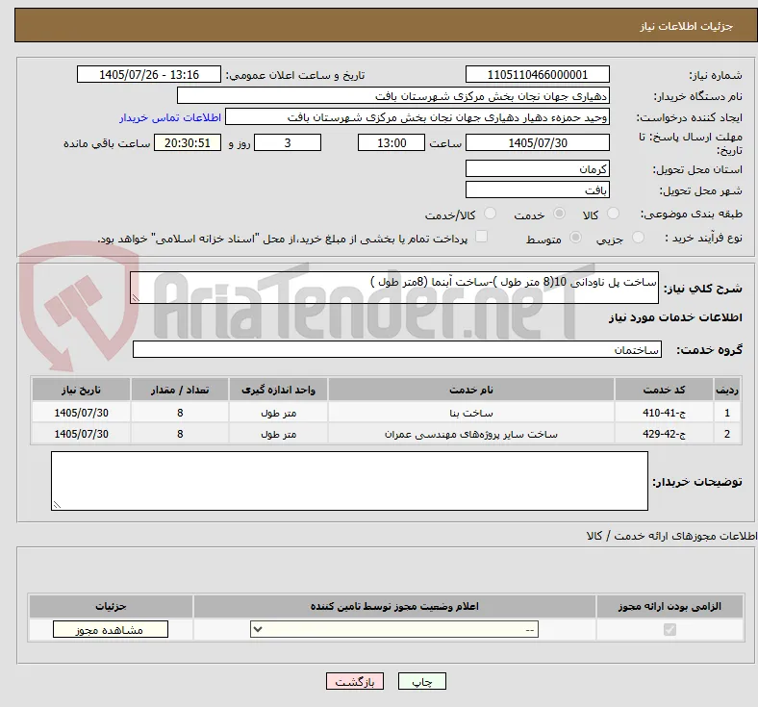Image resolution: width=758 pixels, height=707 pixels.
Task: Toggle the mandatory license checkbox
Action: tap(670, 630)
